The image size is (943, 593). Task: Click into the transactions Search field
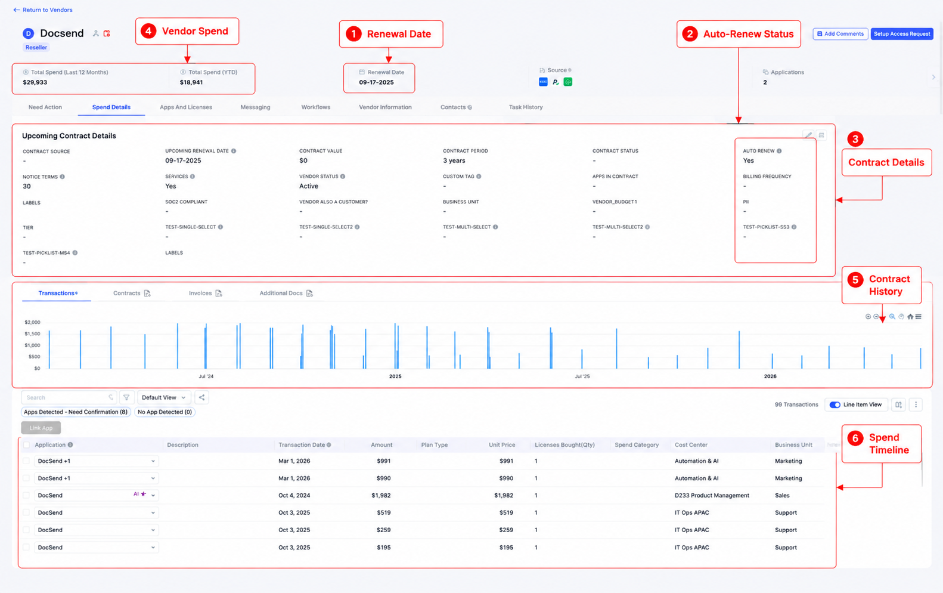pyautogui.click(x=68, y=397)
